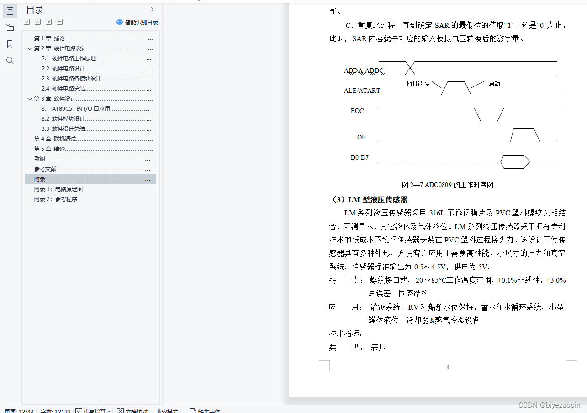Viewport: 587px width, 413px height.
Task: Click the heading (3) LM型液压传感器
Action: click(x=369, y=199)
